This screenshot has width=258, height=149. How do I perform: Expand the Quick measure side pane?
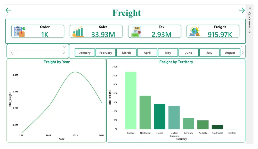point(249,23)
